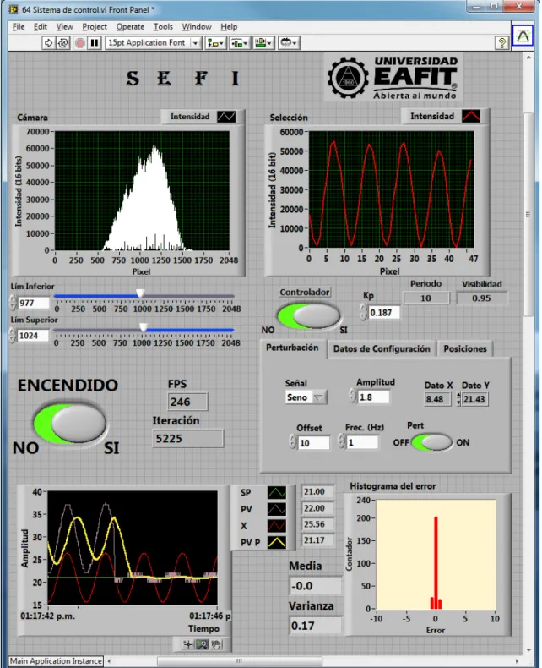This screenshot has height=668, width=542.
Task: Click the Iteración indicator showing 5225
Action: (x=188, y=438)
